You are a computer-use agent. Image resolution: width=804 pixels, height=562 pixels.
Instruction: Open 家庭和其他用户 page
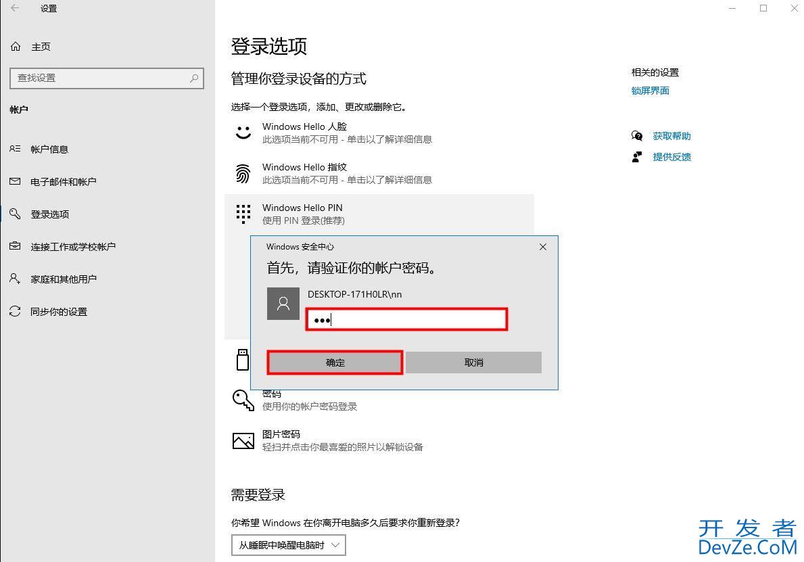pyautogui.click(x=63, y=279)
